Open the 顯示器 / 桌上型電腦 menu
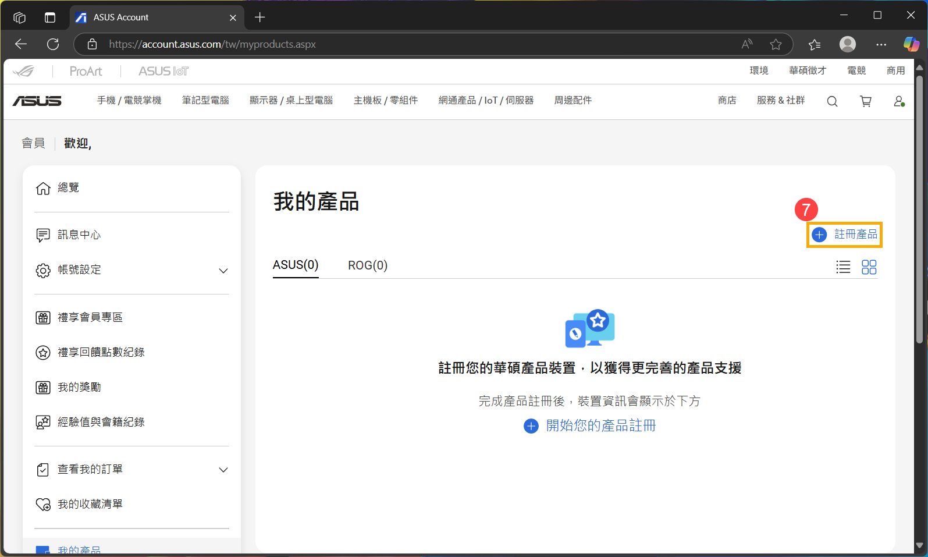This screenshot has height=557, width=928. coord(291,100)
